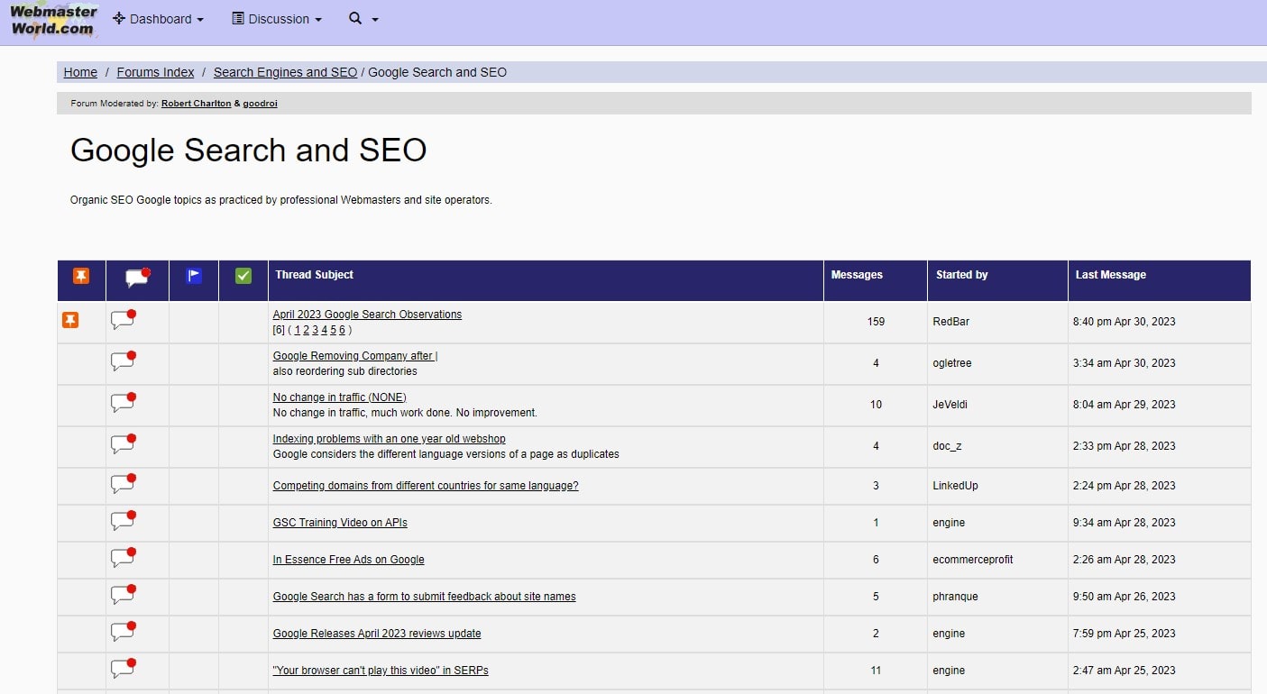Viewport: 1267px width, 694px height.
Task: Open moderator goodroi's profile
Action: click(x=261, y=104)
